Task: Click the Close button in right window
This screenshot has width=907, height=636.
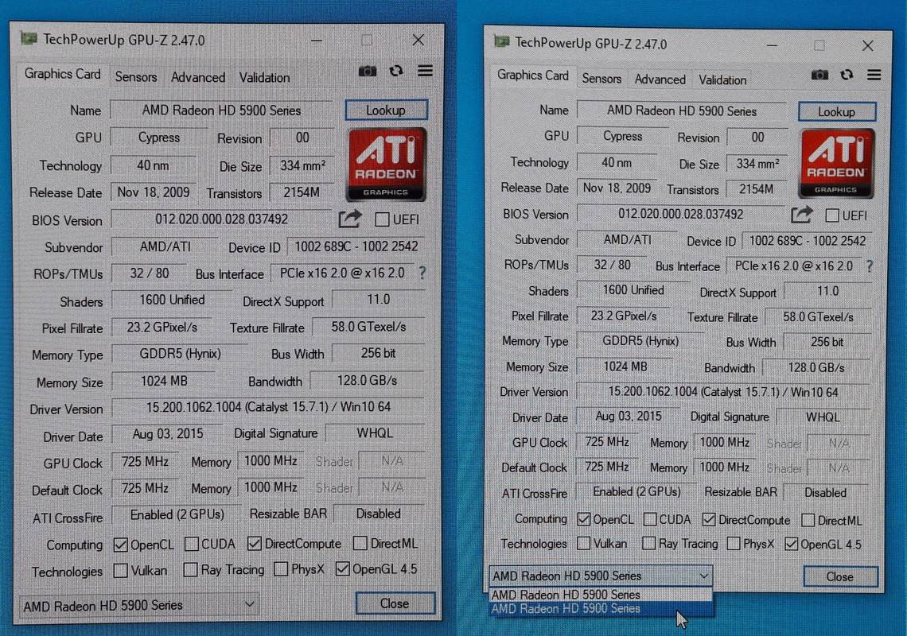Action: point(840,576)
